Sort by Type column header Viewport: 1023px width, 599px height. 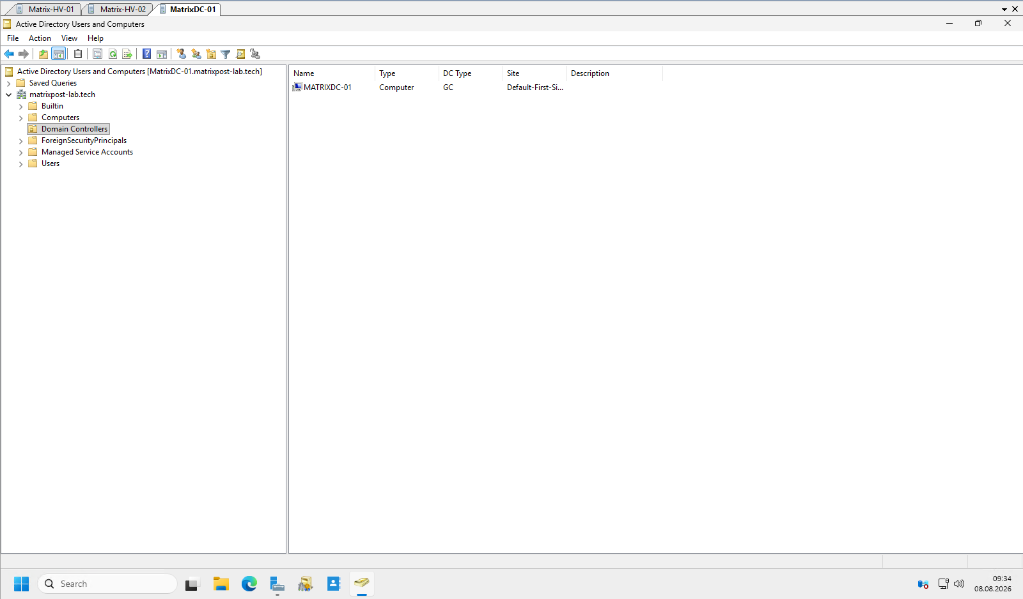[407, 73]
